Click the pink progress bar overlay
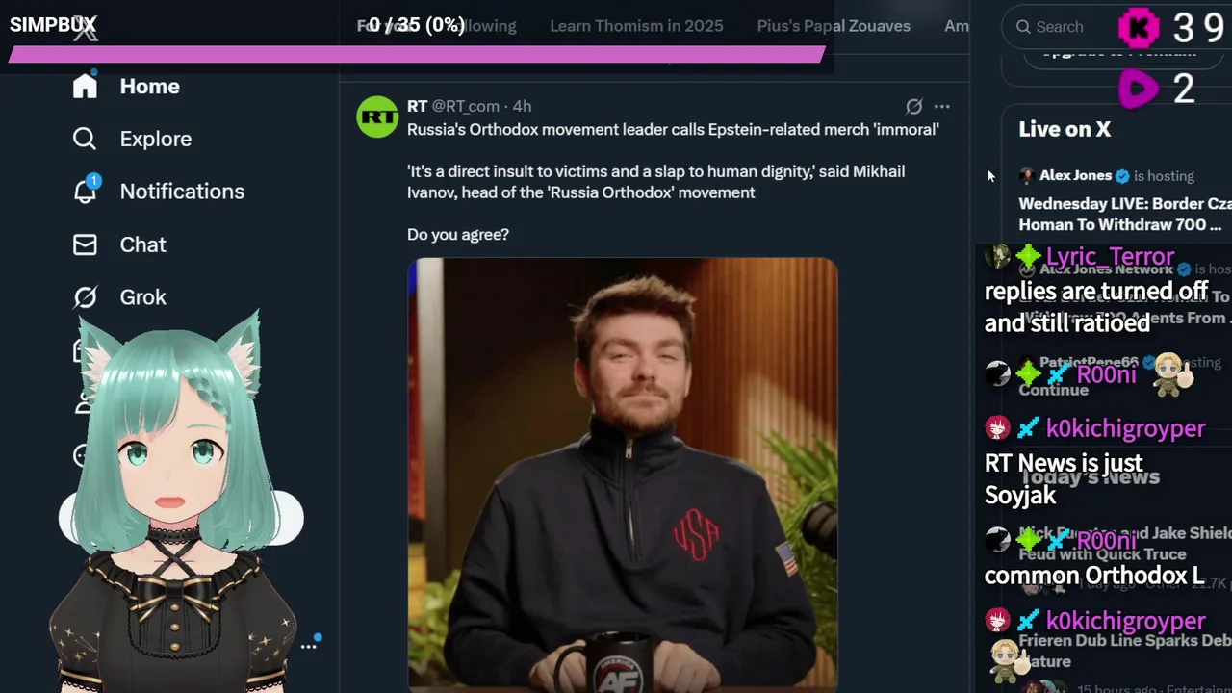The image size is (1232, 693). [x=417, y=54]
